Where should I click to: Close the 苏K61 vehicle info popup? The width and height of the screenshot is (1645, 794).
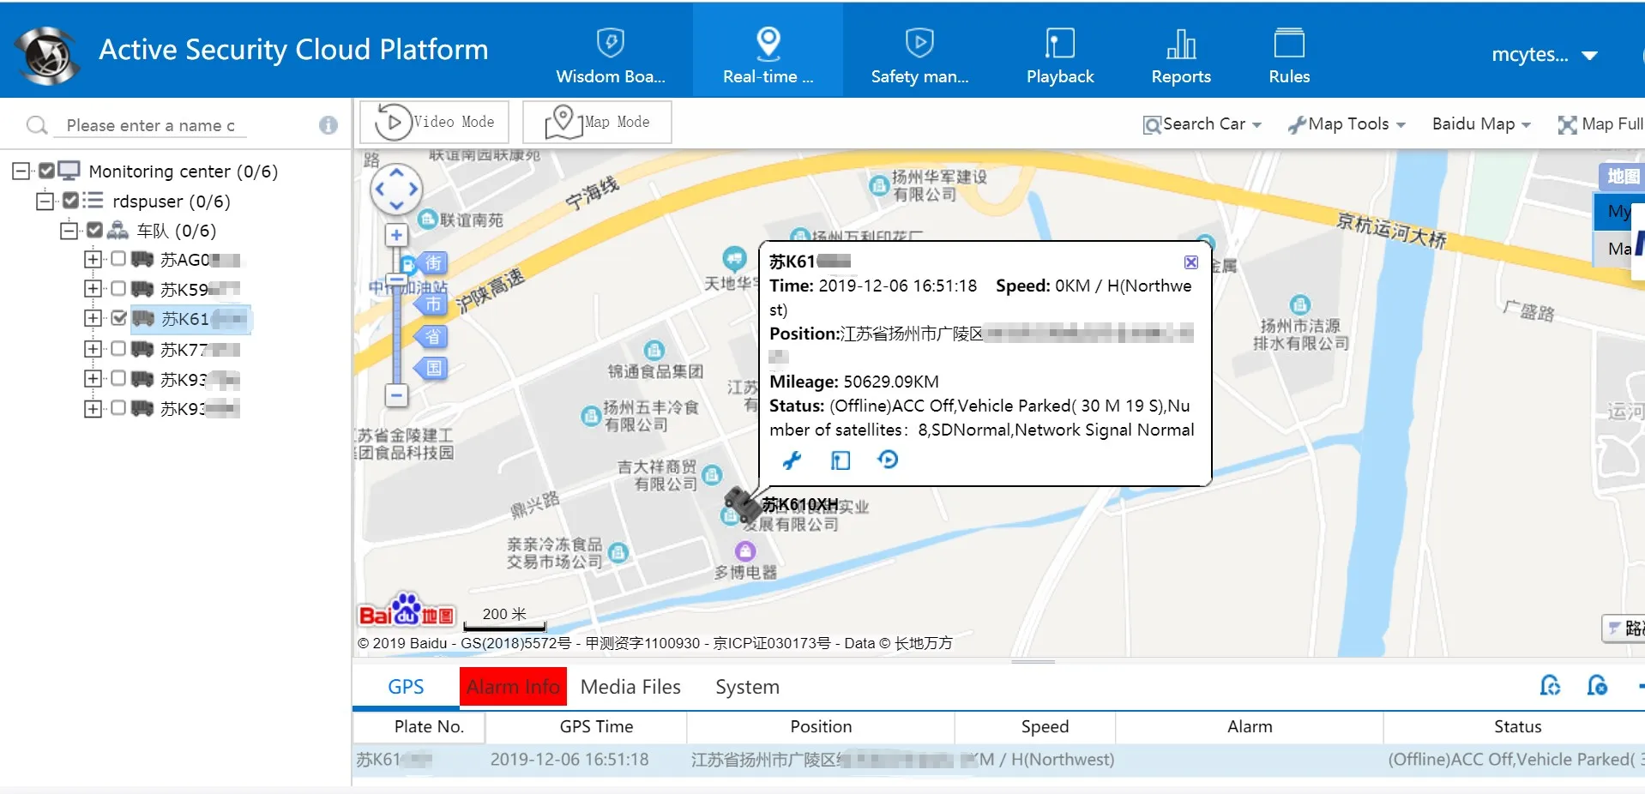coord(1191,262)
